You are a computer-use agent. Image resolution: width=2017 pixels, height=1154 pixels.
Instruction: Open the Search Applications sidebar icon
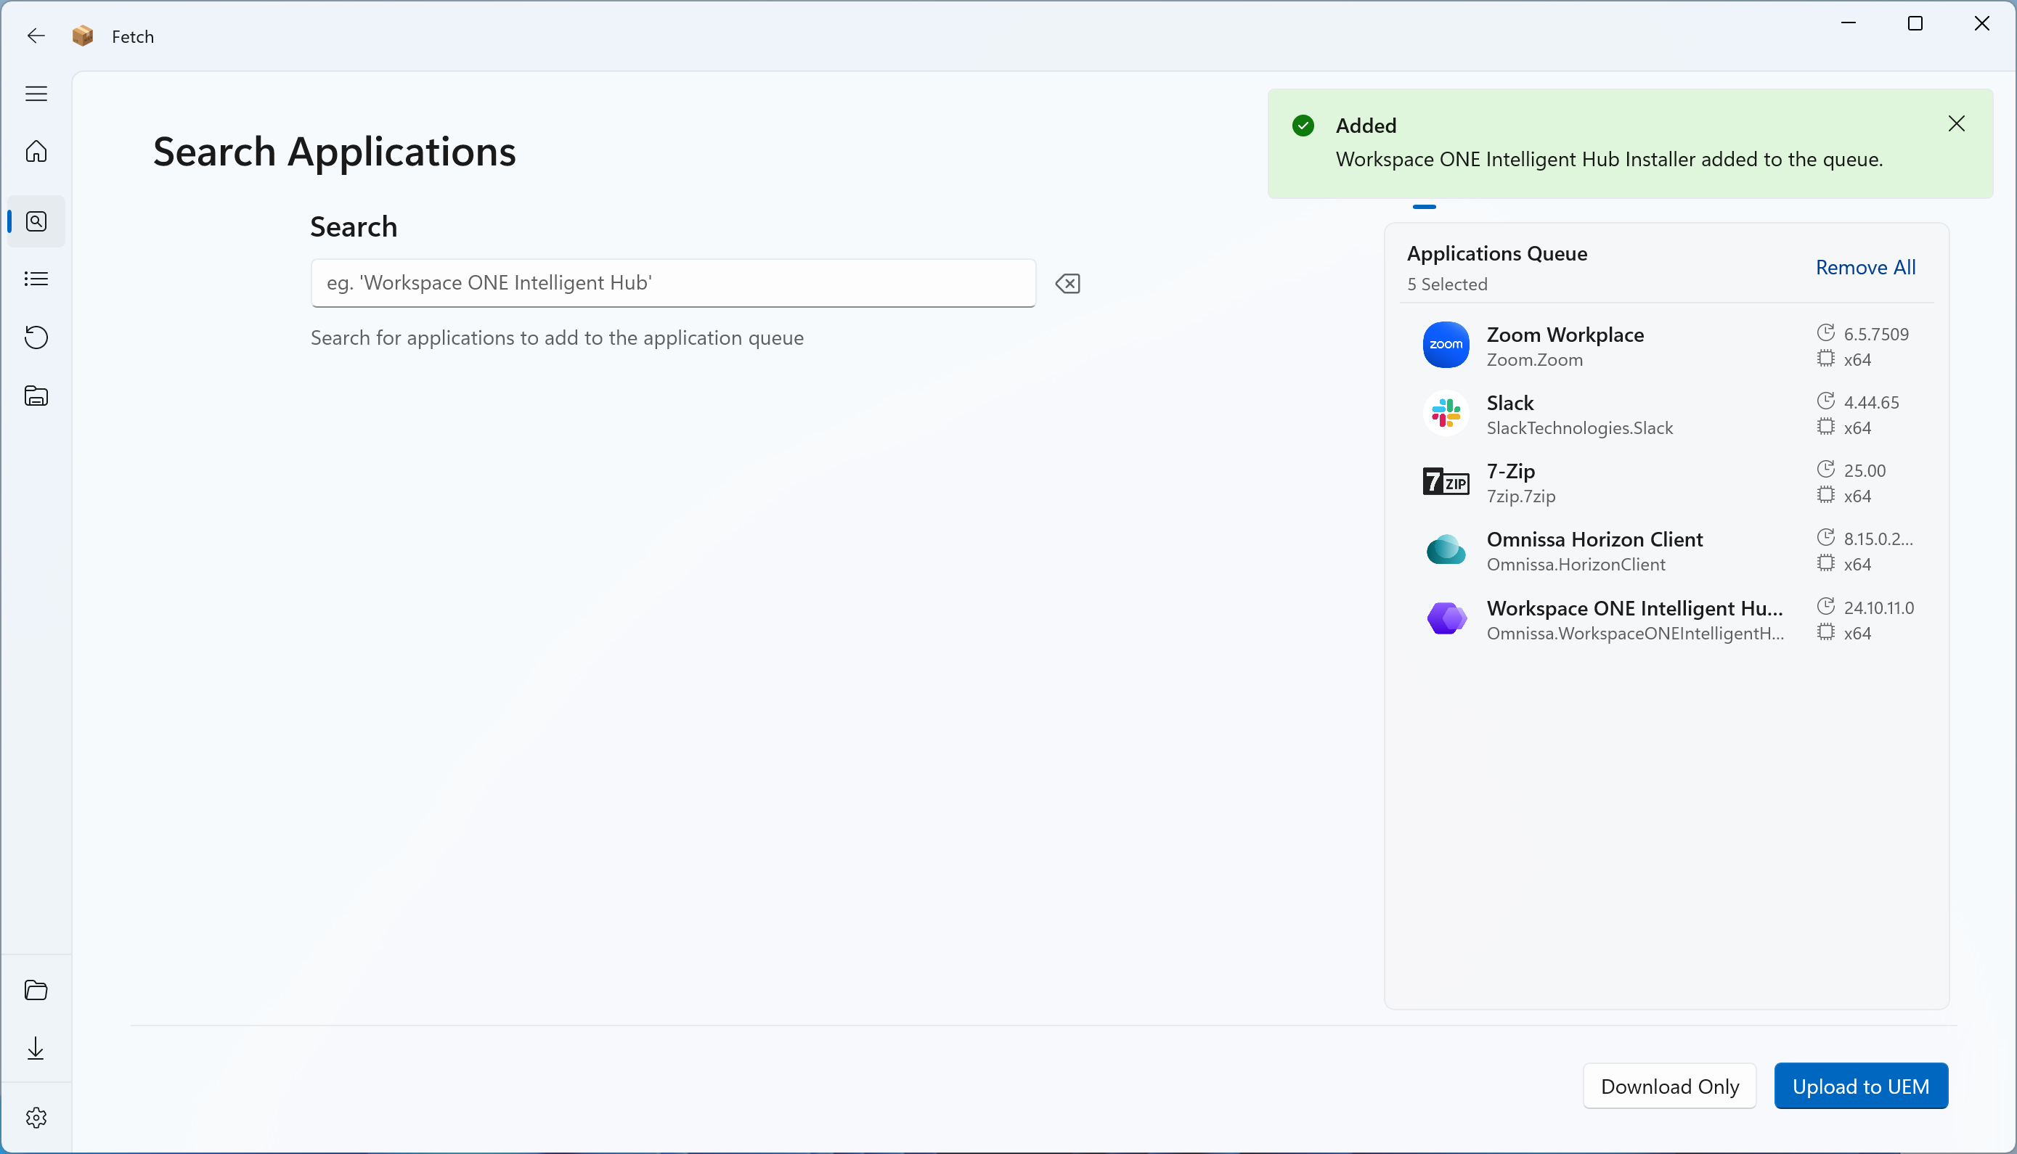[36, 221]
